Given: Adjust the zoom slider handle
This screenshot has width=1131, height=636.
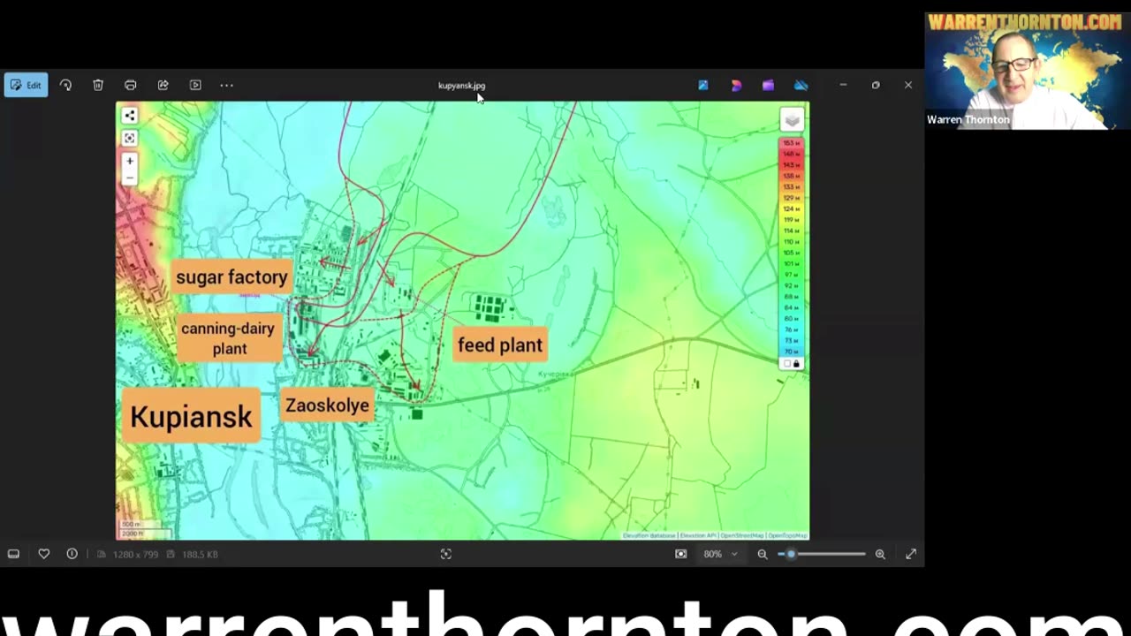Looking at the screenshot, I should click(x=791, y=554).
